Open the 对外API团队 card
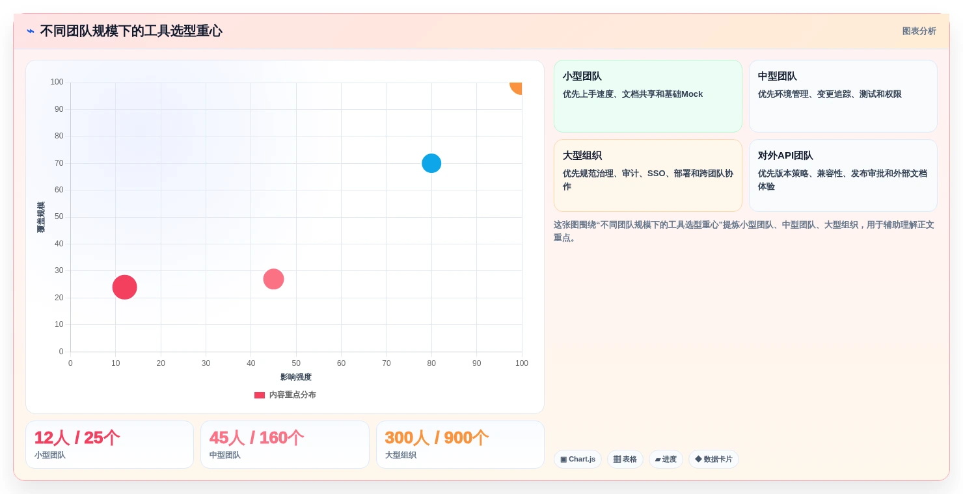 coord(843,175)
